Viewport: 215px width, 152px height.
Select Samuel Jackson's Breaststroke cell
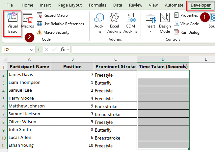click(116, 114)
